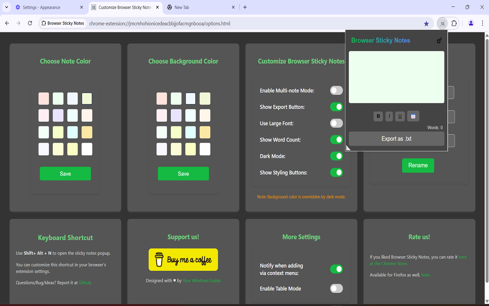Open the Github link

point(85,283)
